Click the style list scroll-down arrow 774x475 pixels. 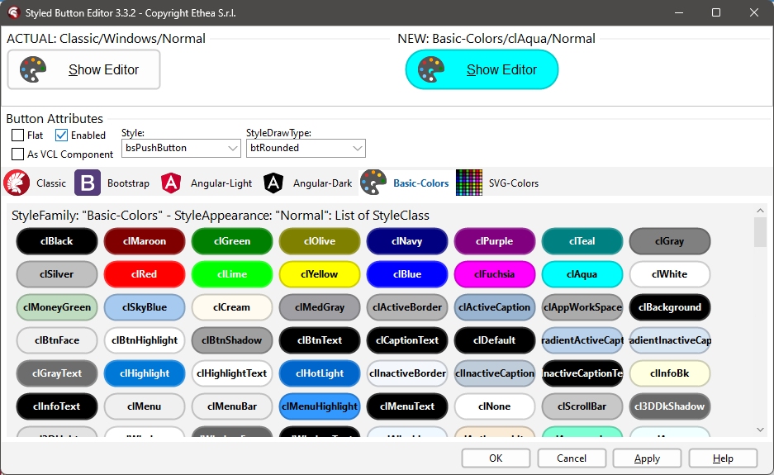point(760,430)
